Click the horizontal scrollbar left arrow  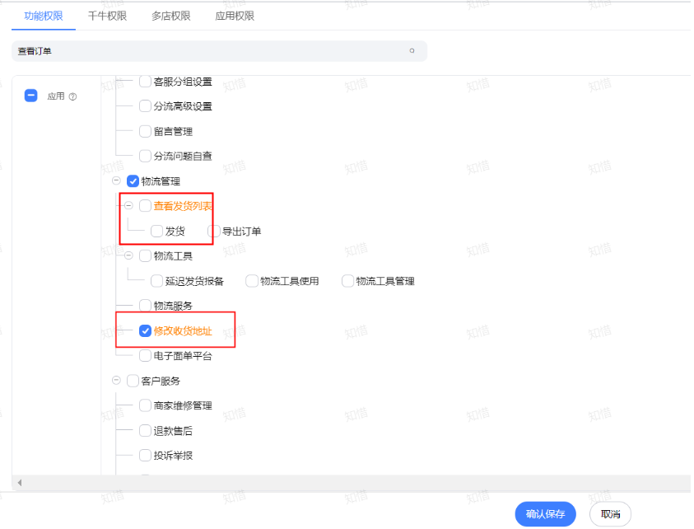pos(20,483)
